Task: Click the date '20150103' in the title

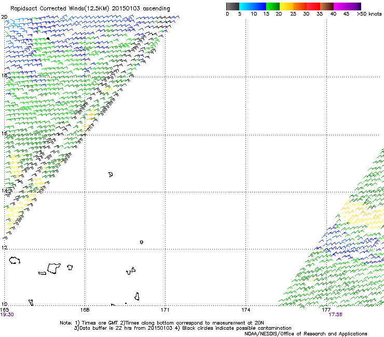Action: [126, 8]
